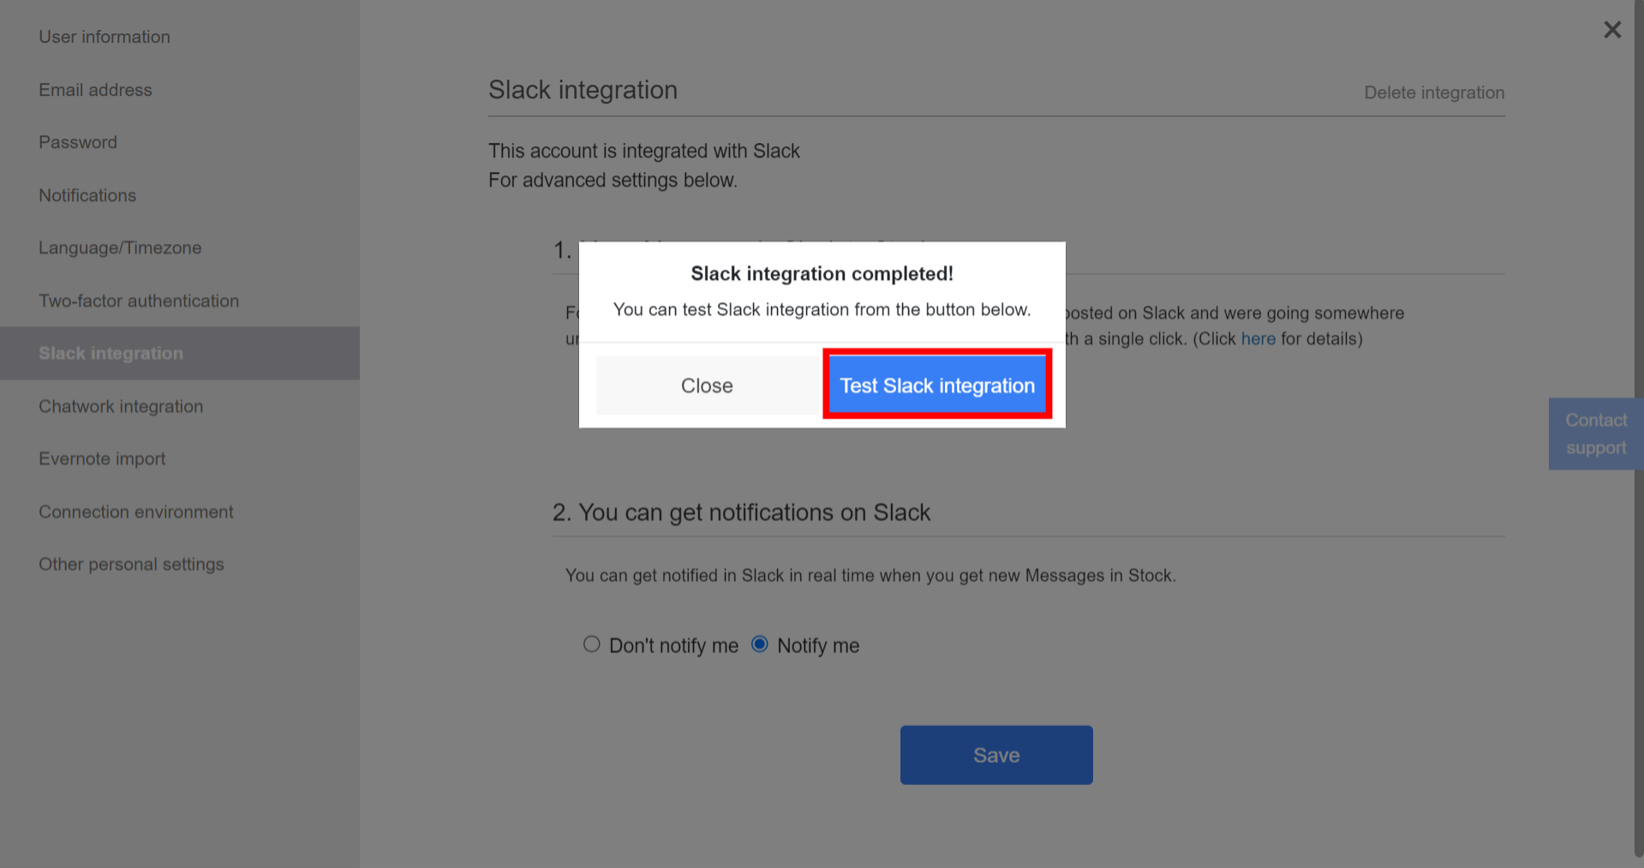Screen dimensions: 1644x868
Task: Go to User information settings
Action: [x=105, y=36]
